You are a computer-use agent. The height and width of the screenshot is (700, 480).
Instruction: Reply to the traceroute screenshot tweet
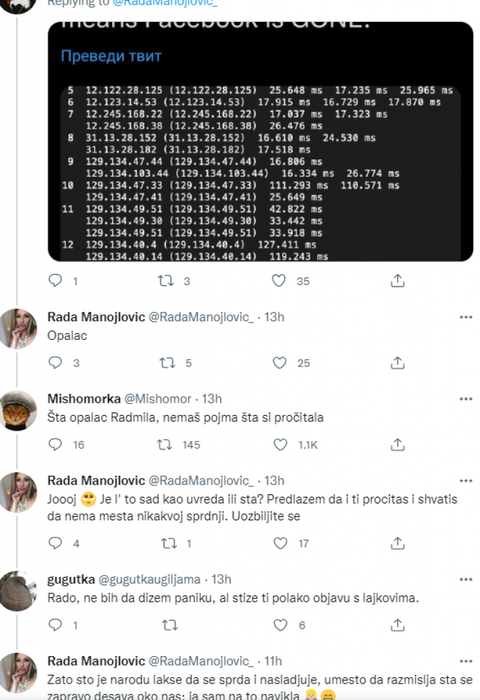[x=56, y=280]
